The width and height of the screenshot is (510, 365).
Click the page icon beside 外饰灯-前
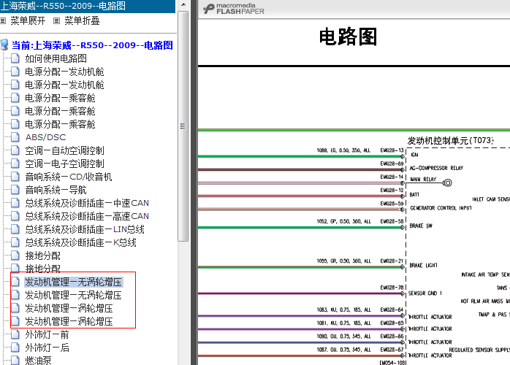pyautogui.click(x=15, y=334)
